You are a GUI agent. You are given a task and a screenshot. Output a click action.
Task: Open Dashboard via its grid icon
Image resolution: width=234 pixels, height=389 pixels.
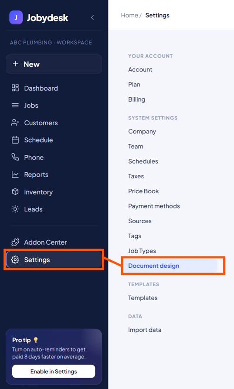15,88
